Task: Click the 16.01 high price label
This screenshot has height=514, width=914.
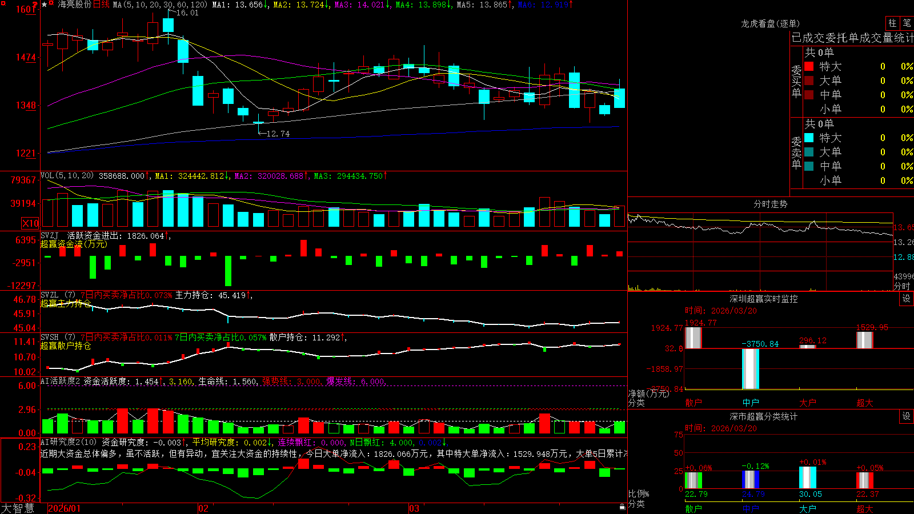Action: [187, 13]
